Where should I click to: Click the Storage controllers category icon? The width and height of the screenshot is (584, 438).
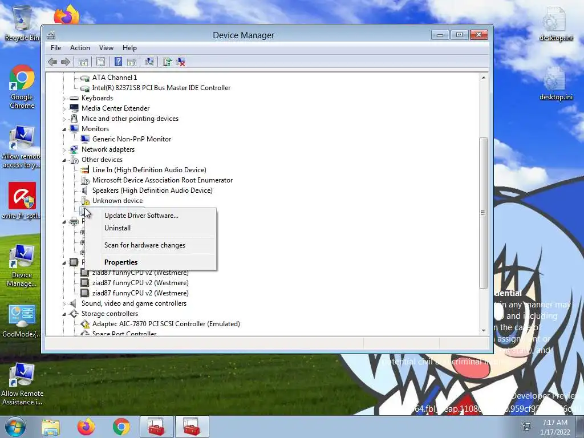click(74, 314)
